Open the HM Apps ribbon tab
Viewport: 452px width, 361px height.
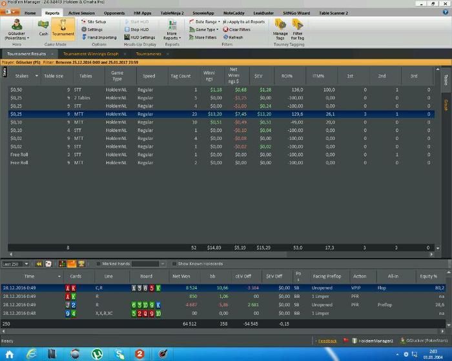tap(143, 13)
